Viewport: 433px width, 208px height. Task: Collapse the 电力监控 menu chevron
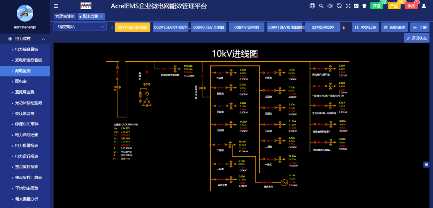(43, 39)
